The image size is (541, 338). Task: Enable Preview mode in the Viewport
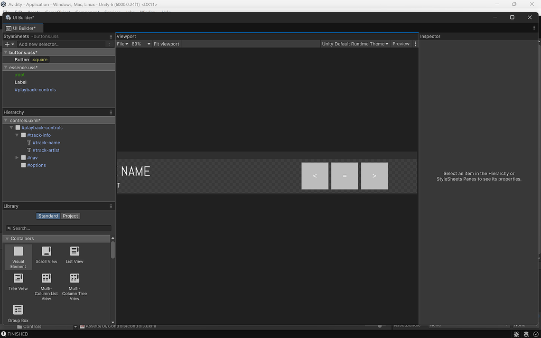coord(401,44)
